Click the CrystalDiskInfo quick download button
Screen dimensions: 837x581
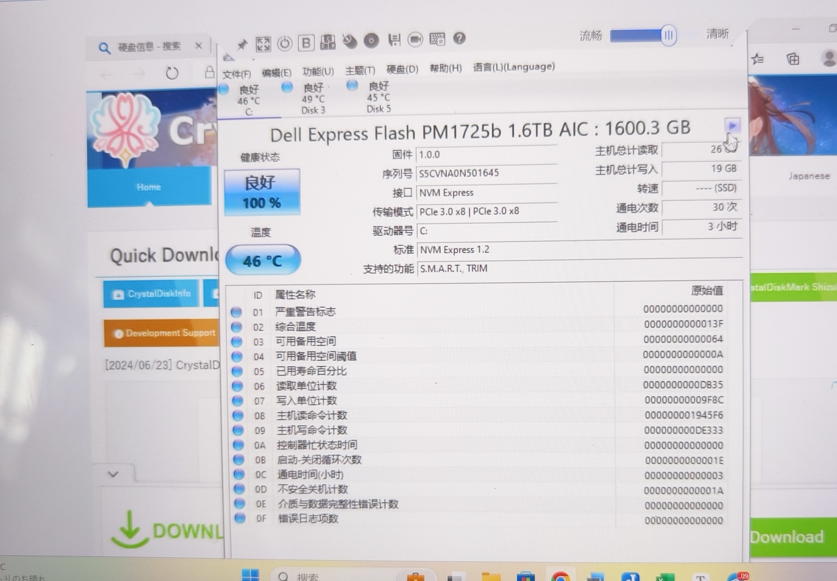151,294
